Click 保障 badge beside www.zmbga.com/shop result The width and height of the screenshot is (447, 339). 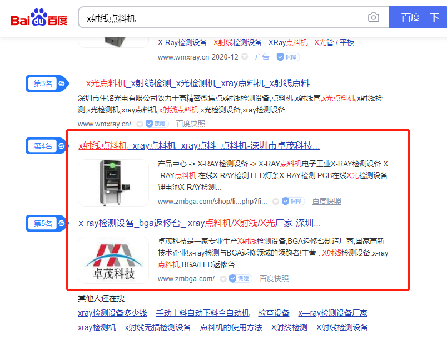click(x=292, y=201)
